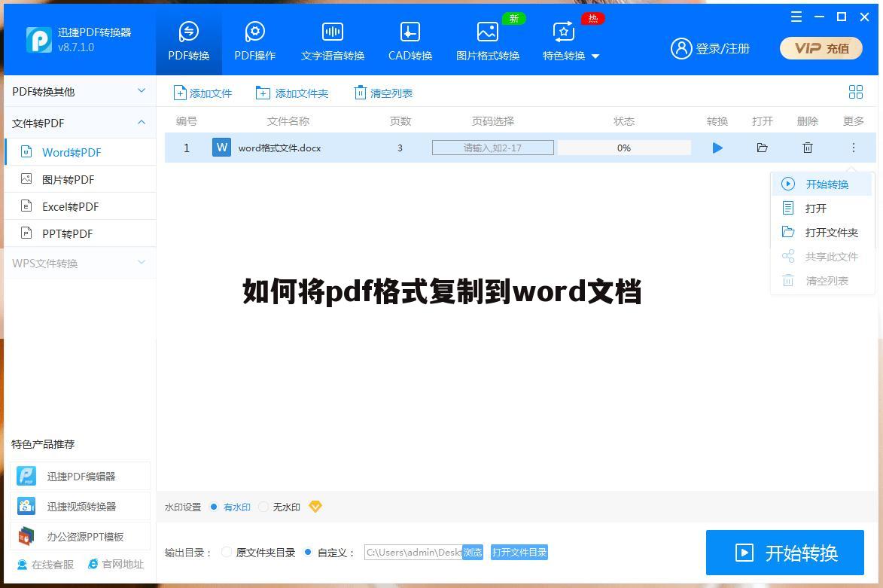
Task: Open the 文字语音转换 tab
Action: point(332,41)
